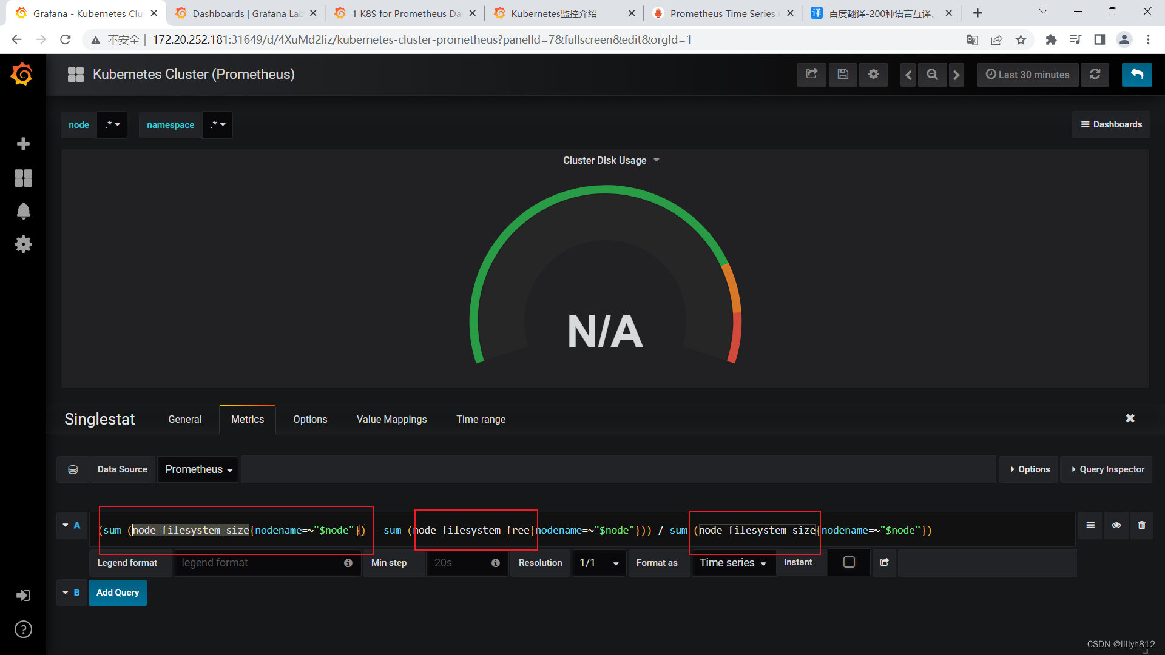Collapse query A row arrow

coord(65,525)
